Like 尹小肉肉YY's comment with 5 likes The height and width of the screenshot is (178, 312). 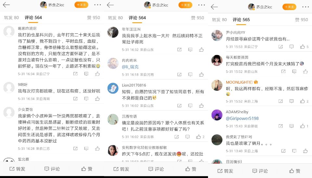pos(303,47)
